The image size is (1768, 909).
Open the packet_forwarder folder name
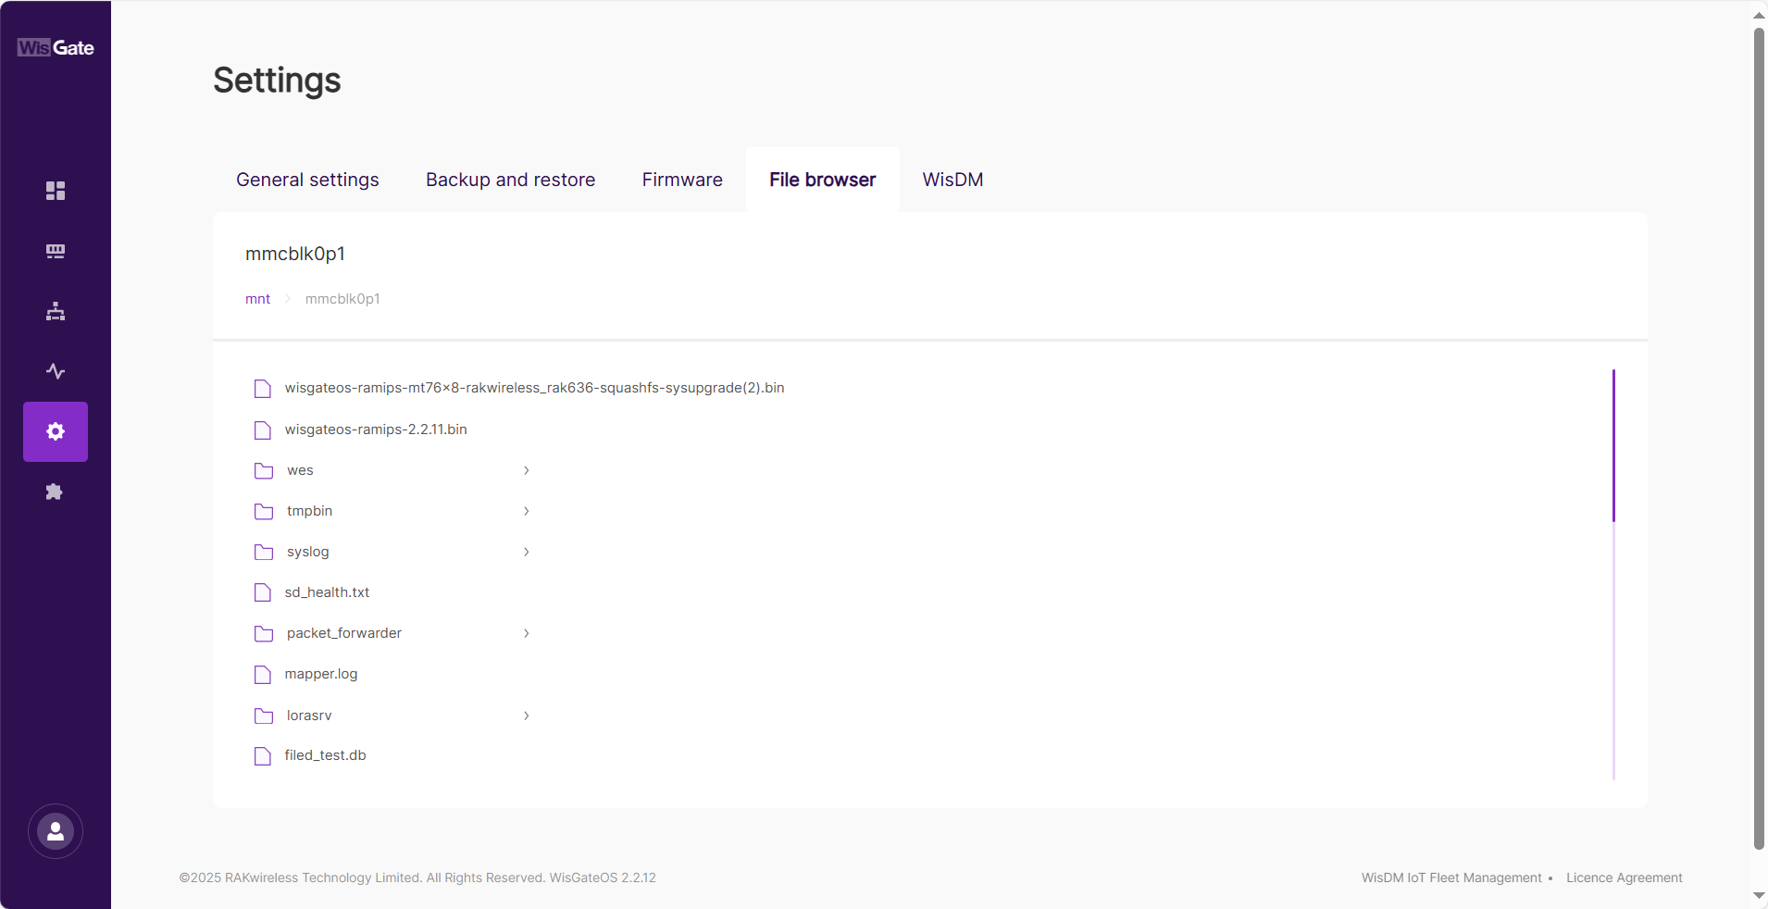(x=344, y=633)
